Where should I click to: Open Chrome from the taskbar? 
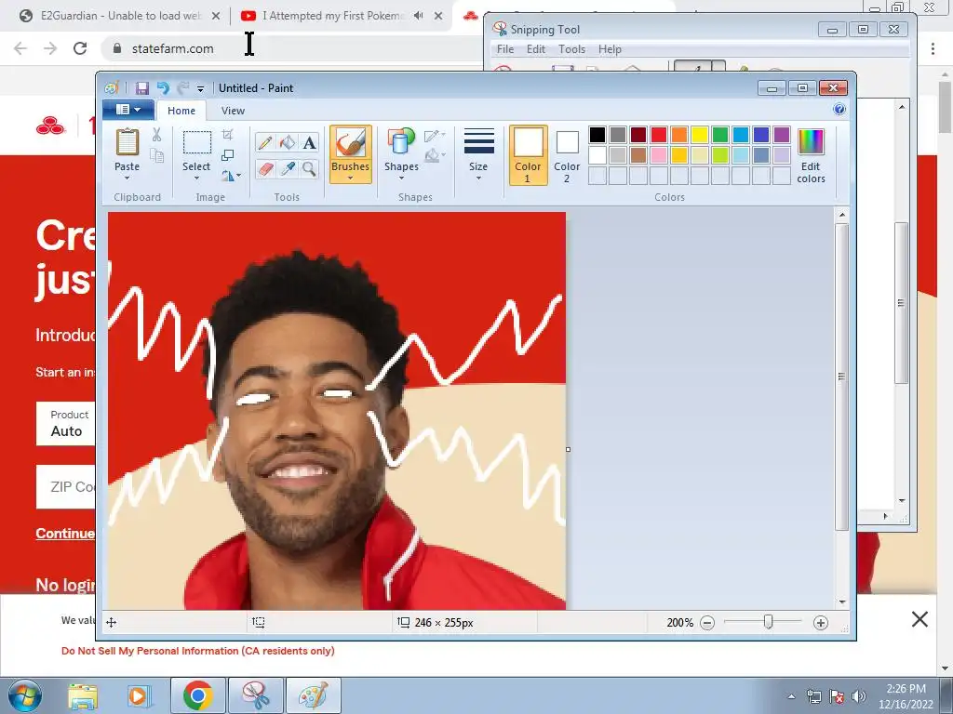coord(197,695)
